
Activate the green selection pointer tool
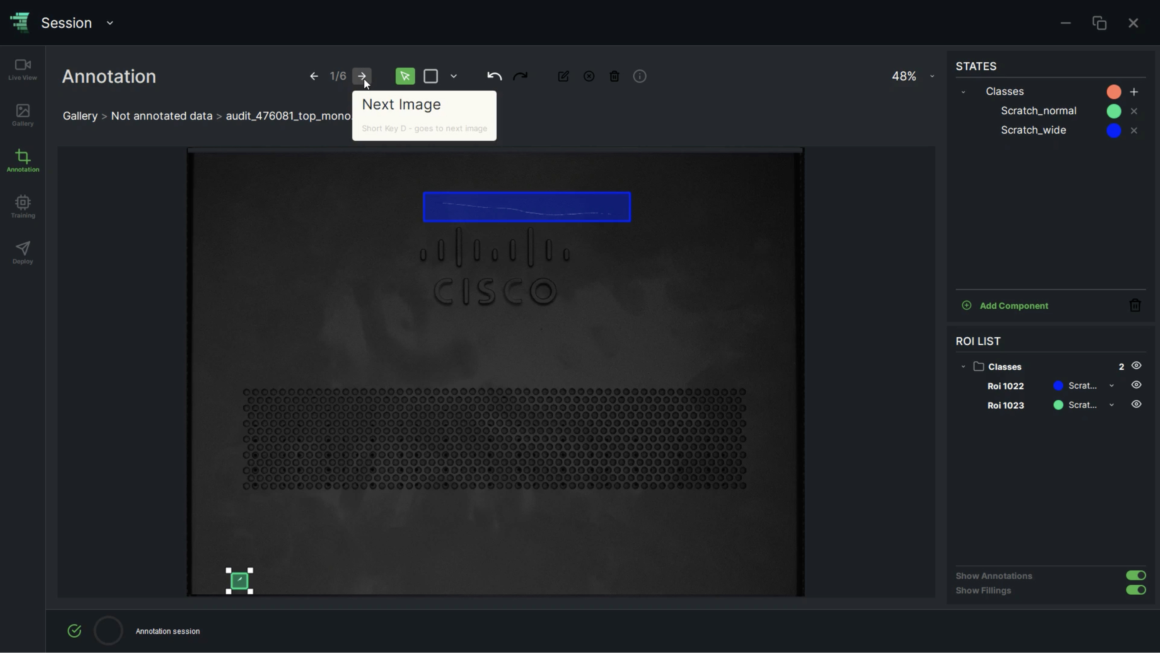(x=405, y=77)
